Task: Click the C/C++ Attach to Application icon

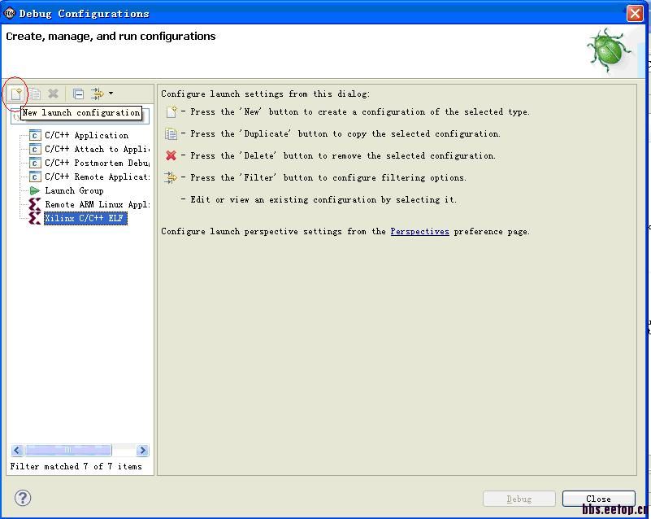Action: [x=35, y=149]
